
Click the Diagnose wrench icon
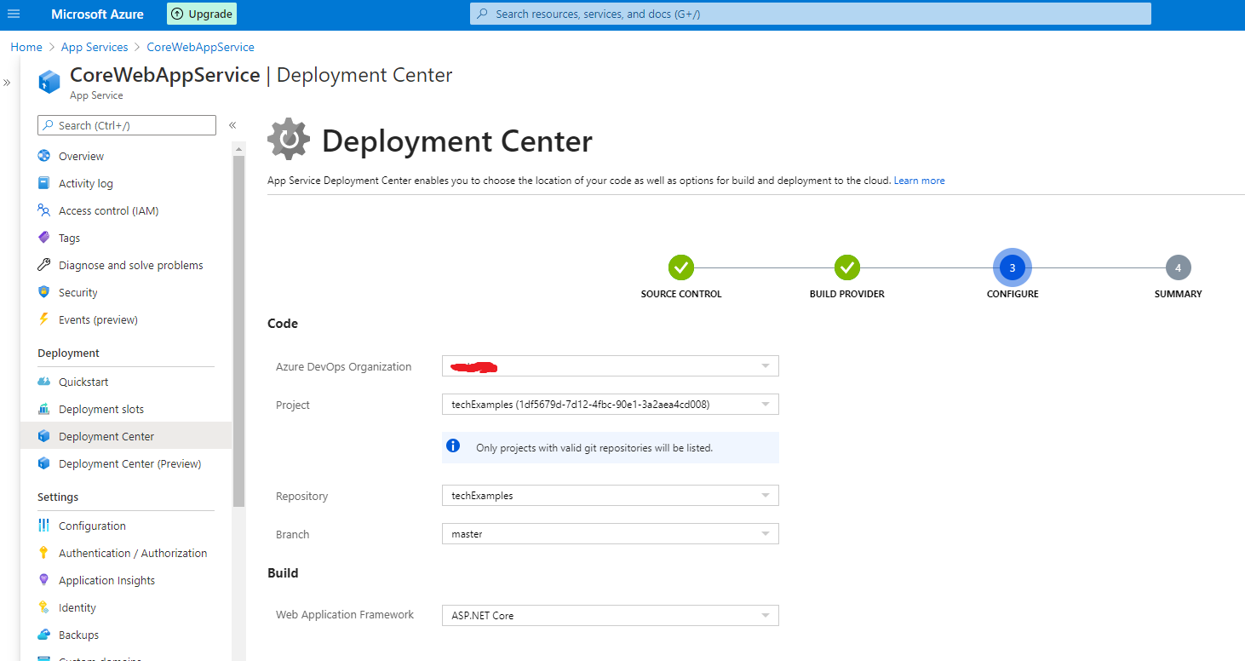coord(44,265)
